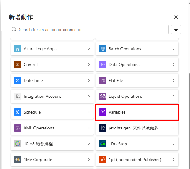This screenshot has width=190, height=169.
Task: Open the filter options button
Action: coord(176,30)
